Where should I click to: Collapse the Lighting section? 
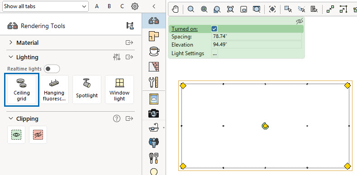tap(11, 57)
